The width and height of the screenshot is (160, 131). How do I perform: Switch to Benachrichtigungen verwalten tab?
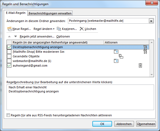[50, 13]
